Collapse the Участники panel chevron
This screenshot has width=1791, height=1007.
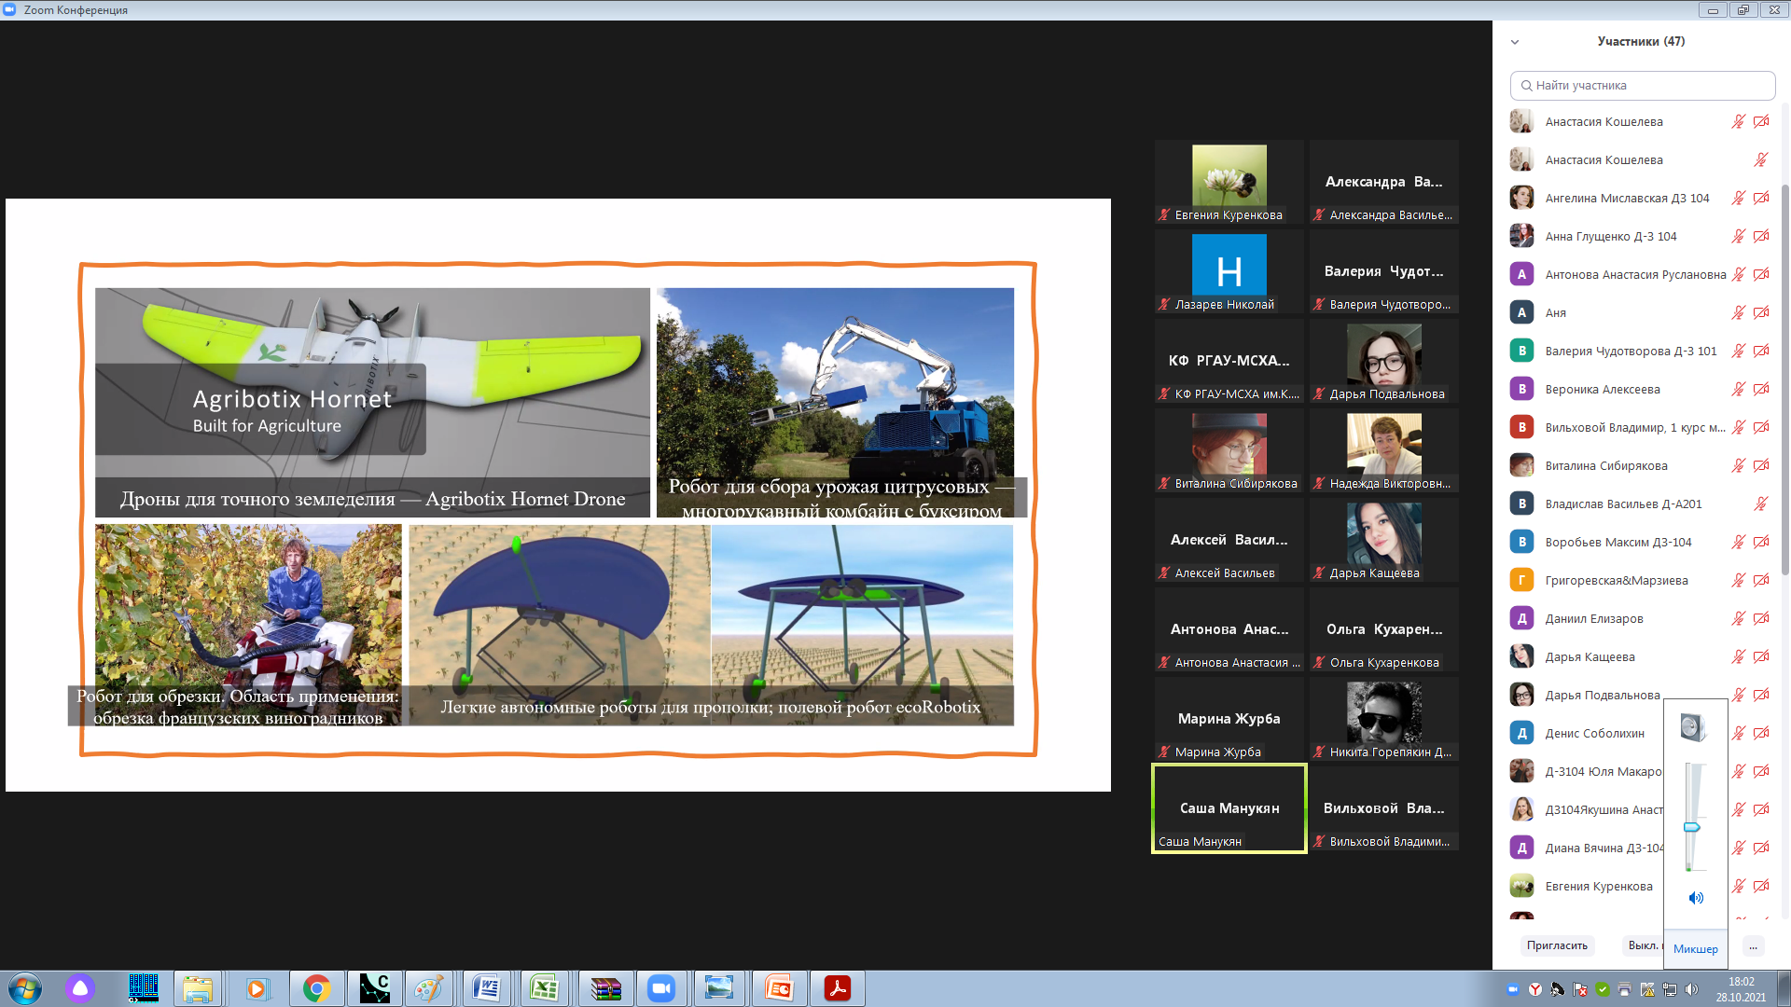pyautogui.click(x=1515, y=42)
